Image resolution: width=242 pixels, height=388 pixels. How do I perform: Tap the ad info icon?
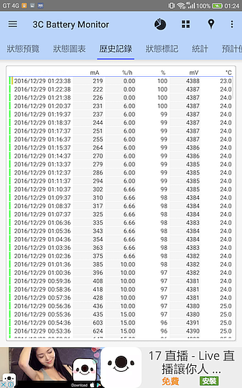click(x=10, y=385)
